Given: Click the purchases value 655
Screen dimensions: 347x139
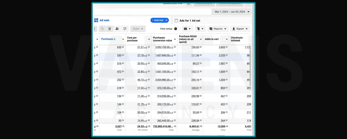Looking at the screenshot, I should tap(119, 47).
